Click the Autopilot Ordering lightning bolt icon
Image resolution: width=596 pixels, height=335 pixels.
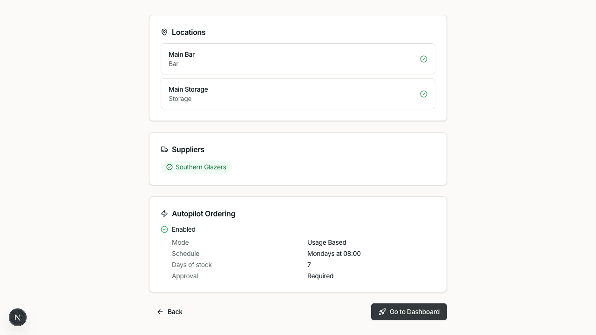coord(164,214)
